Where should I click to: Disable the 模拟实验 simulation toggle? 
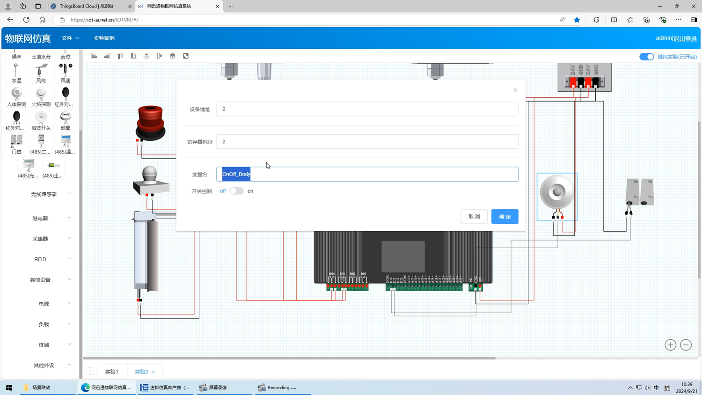646,57
